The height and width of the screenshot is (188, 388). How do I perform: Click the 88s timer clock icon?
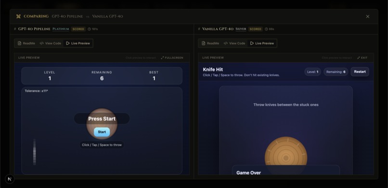click(266, 29)
